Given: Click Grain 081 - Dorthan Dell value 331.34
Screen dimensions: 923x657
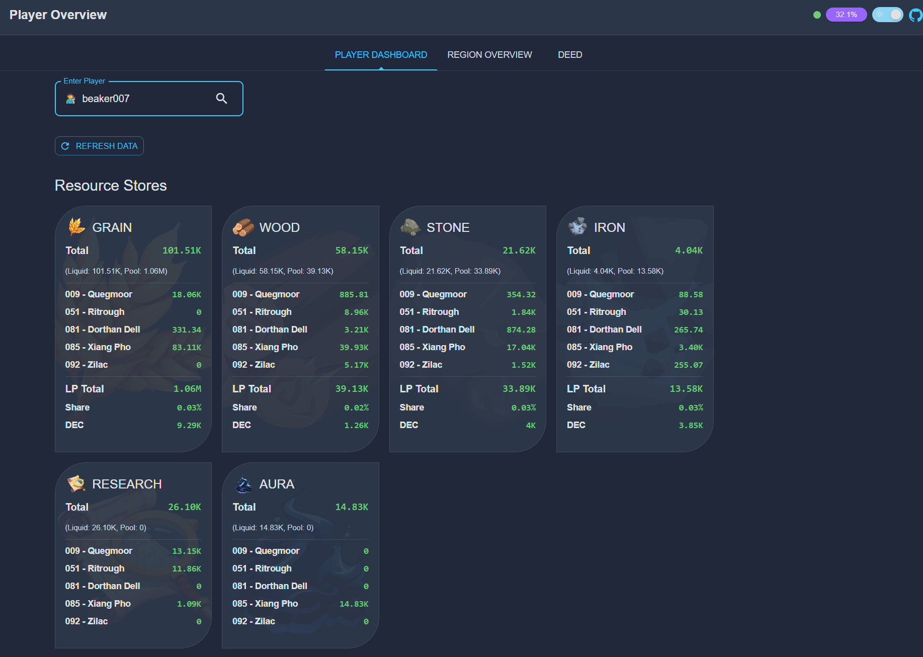Looking at the screenshot, I should point(187,330).
